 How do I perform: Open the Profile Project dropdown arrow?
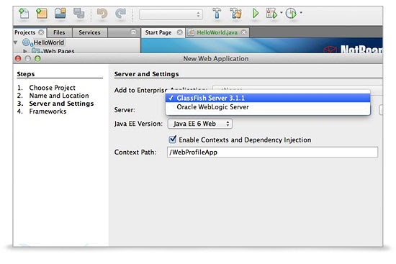click(301, 12)
